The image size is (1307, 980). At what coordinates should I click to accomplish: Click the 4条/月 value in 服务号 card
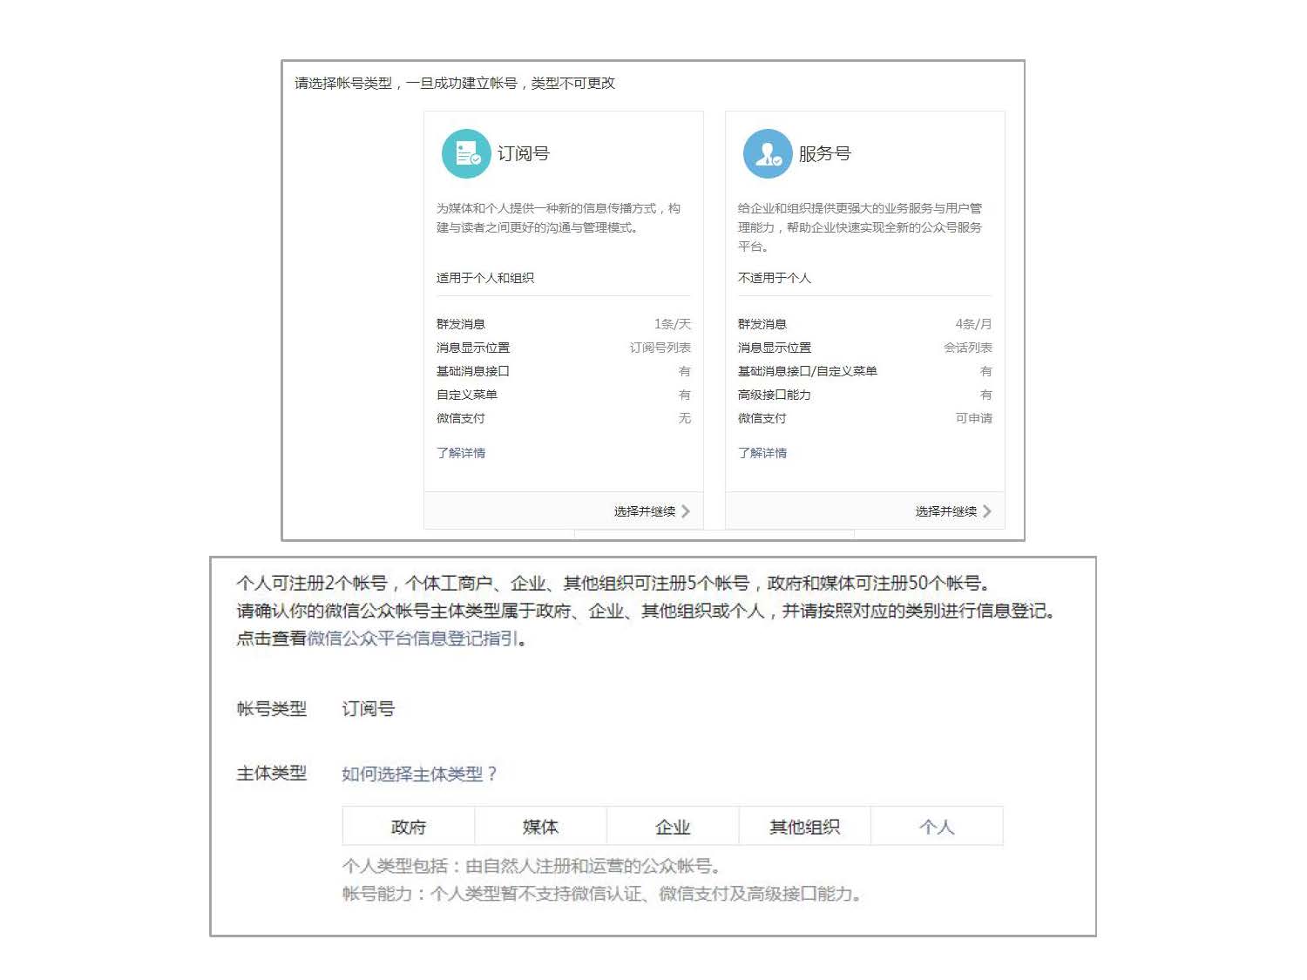(974, 324)
